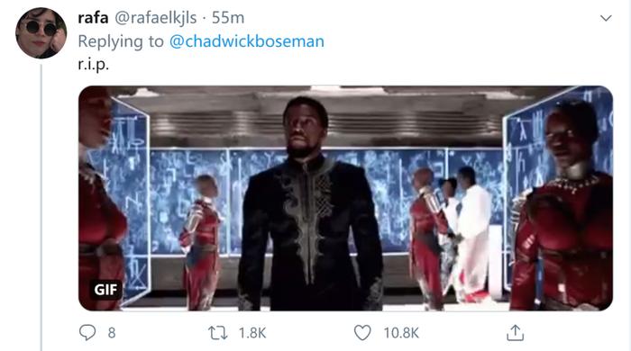Like the tweet with the heart icon
The width and height of the screenshot is (631, 351).
362,332
